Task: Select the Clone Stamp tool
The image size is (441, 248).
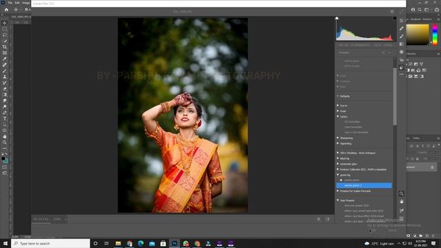Action: [x=5, y=76]
